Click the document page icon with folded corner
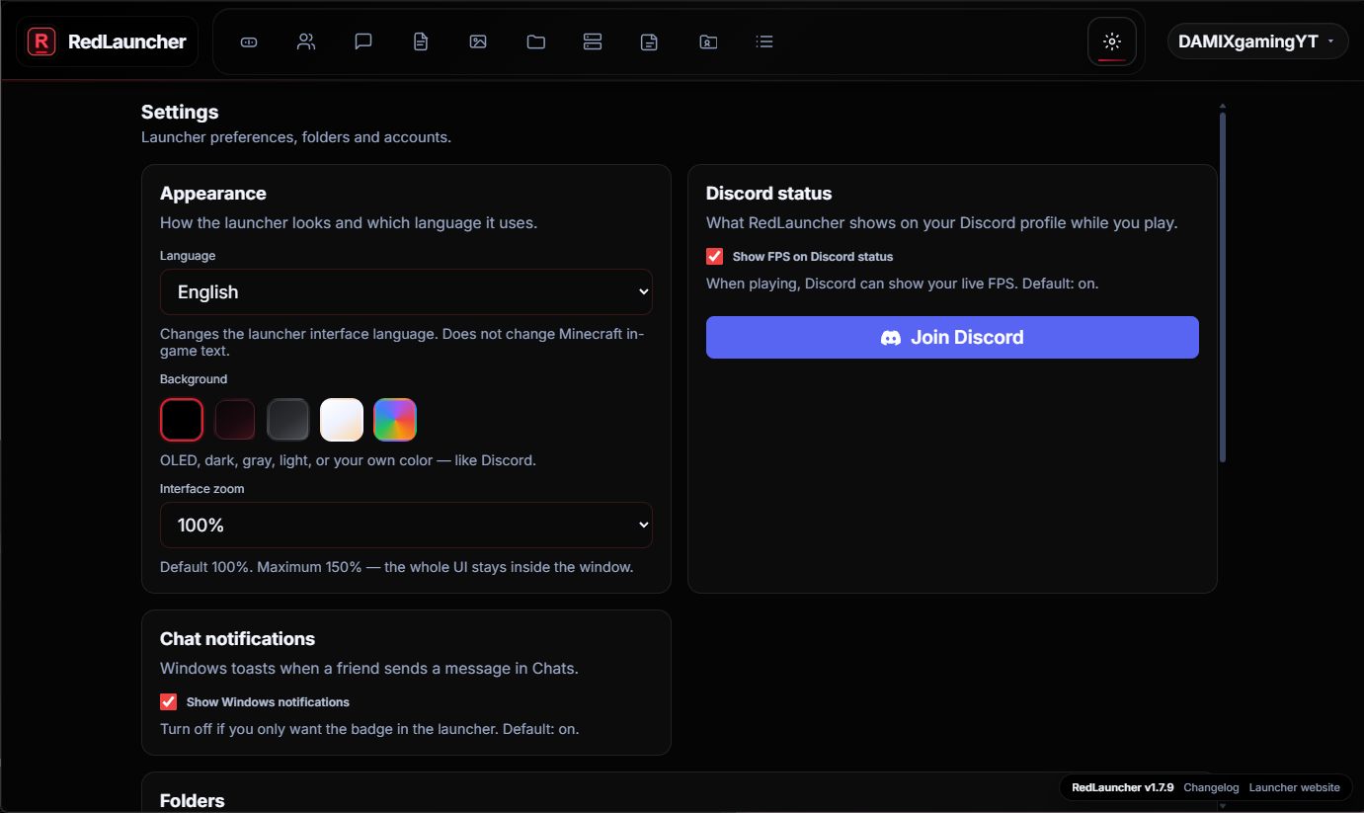 [421, 41]
